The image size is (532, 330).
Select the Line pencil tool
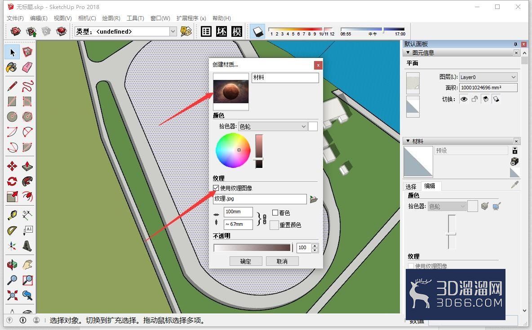coord(12,86)
